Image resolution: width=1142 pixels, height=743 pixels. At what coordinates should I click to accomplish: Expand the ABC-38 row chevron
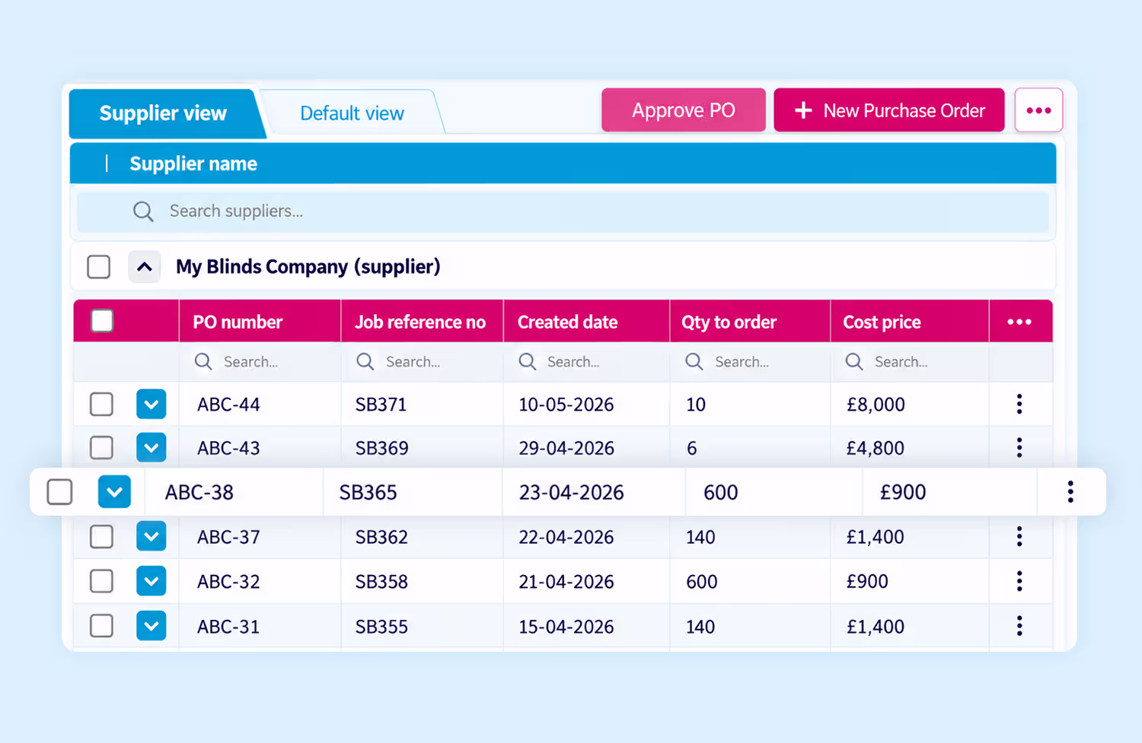(x=114, y=492)
